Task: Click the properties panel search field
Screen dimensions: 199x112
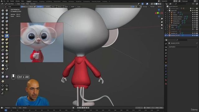Action: point(182,40)
